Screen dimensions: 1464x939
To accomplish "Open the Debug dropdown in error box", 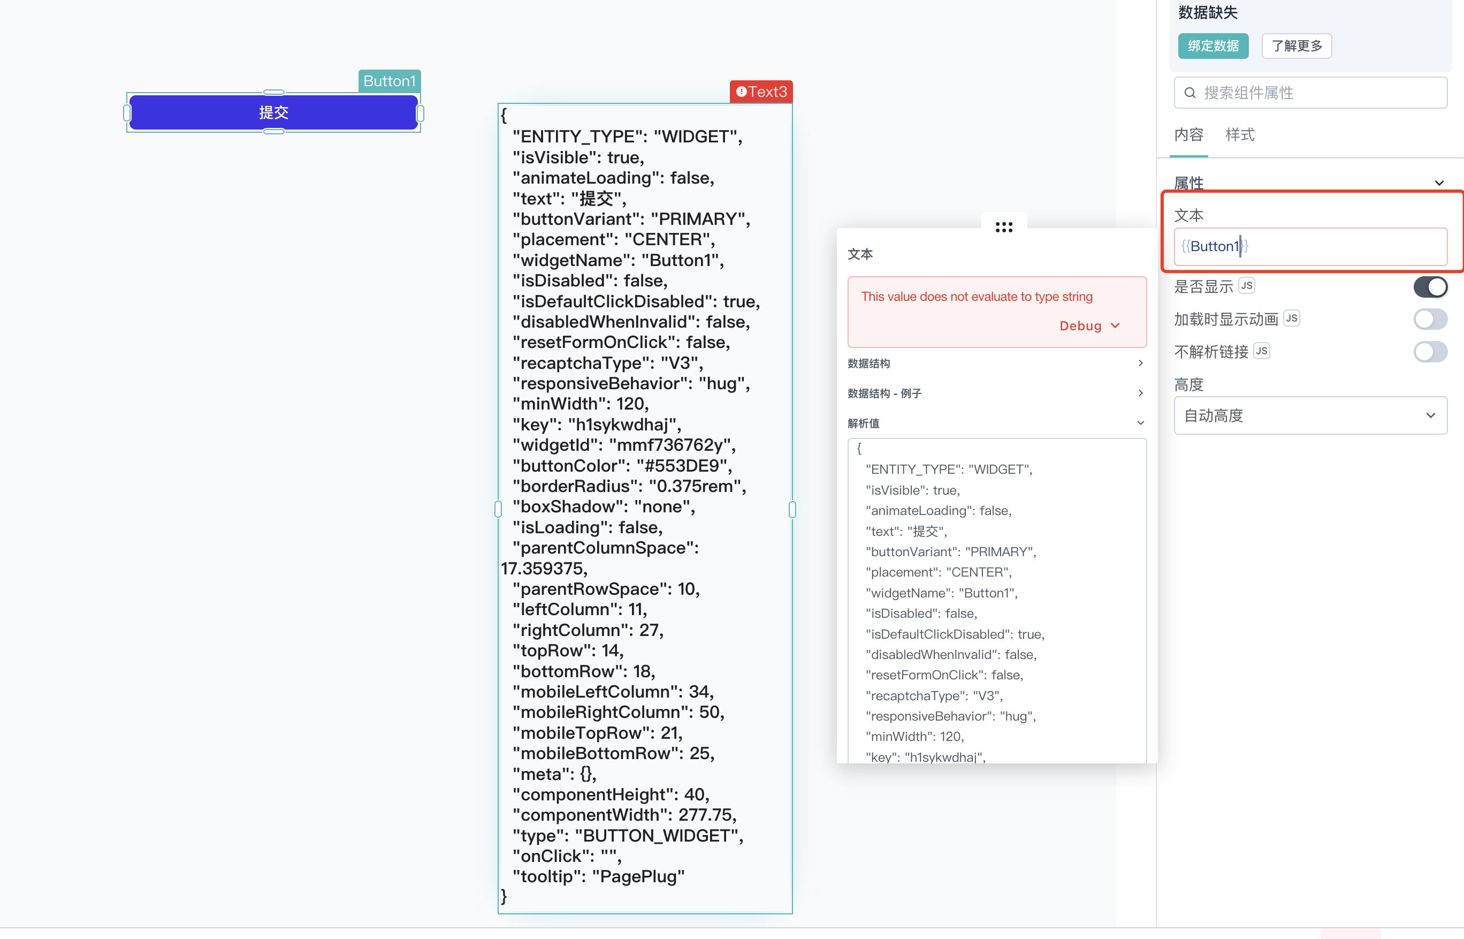I will pos(1089,325).
